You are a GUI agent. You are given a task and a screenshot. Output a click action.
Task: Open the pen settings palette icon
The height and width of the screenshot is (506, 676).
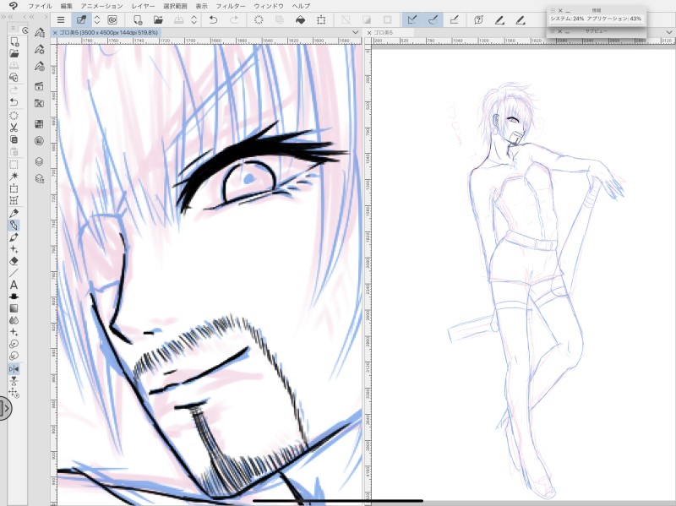[x=39, y=33]
